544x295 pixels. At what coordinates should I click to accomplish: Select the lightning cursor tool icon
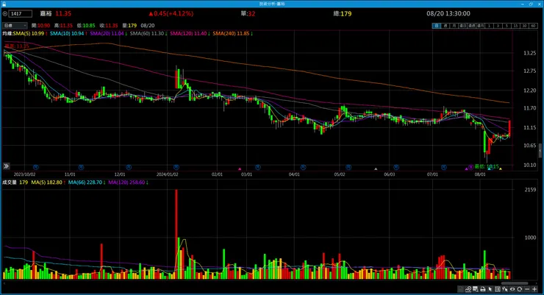point(504,289)
